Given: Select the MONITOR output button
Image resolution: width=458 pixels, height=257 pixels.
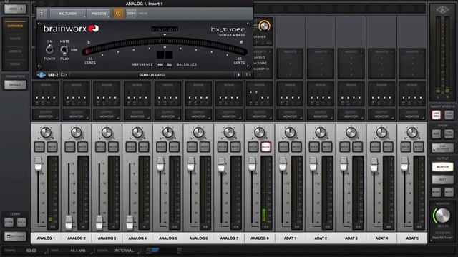Looking at the screenshot, I should [x=442, y=167].
